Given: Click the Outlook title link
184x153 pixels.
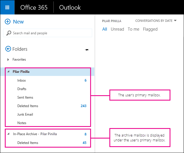Looking at the screenshot, I should 70,8.
